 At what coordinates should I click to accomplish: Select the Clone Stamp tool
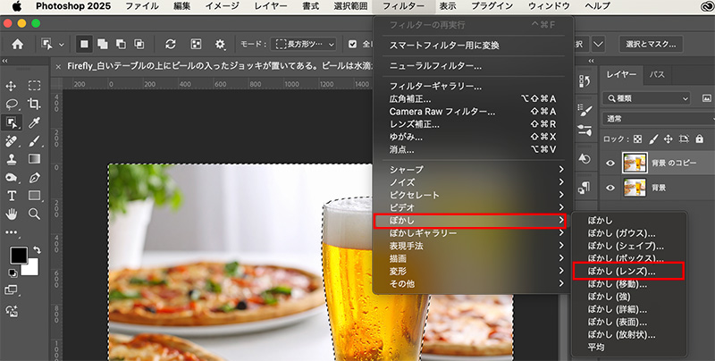(12, 159)
